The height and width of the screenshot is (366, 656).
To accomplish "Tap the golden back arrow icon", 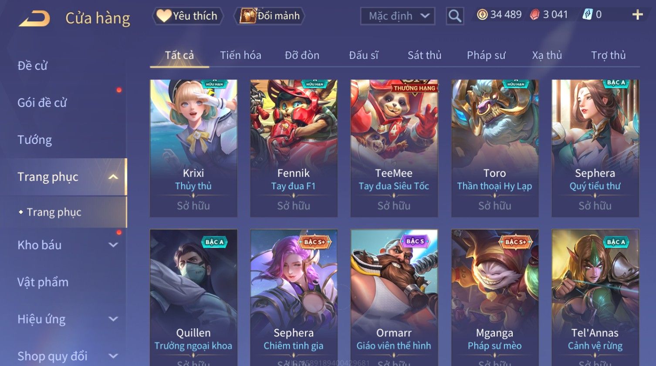I will pyautogui.click(x=34, y=18).
